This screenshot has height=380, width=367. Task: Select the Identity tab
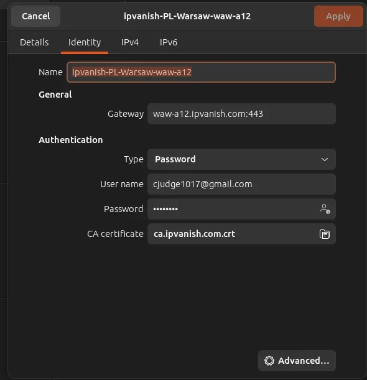85,42
